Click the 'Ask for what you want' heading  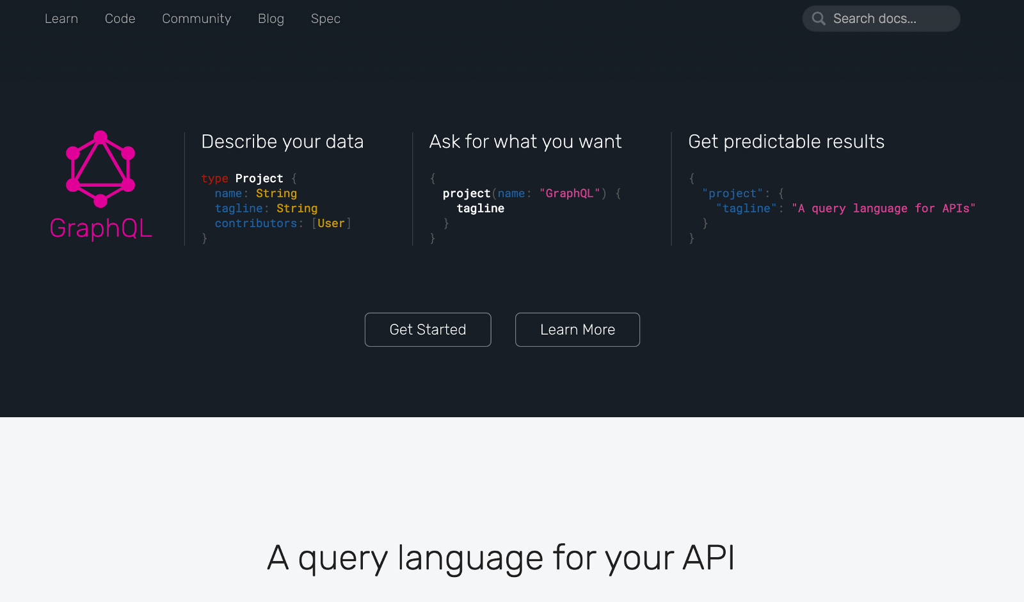pyautogui.click(x=525, y=141)
